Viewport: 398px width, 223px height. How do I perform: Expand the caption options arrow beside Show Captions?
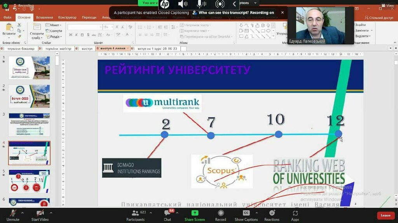[256, 213]
